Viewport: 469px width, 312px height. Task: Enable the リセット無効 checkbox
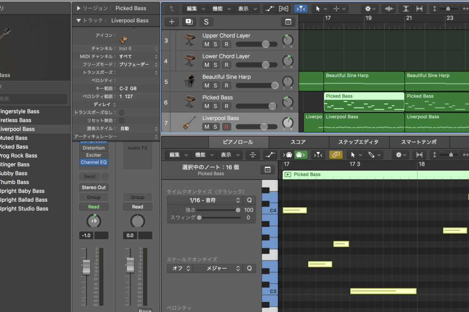tap(121, 121)
